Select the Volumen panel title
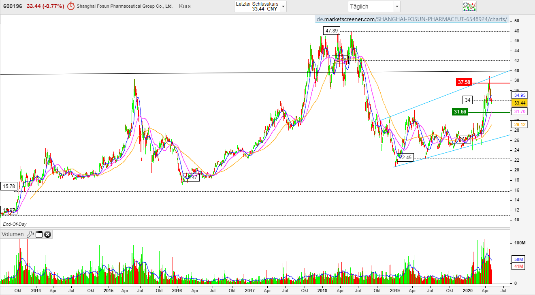 point(13,234)
